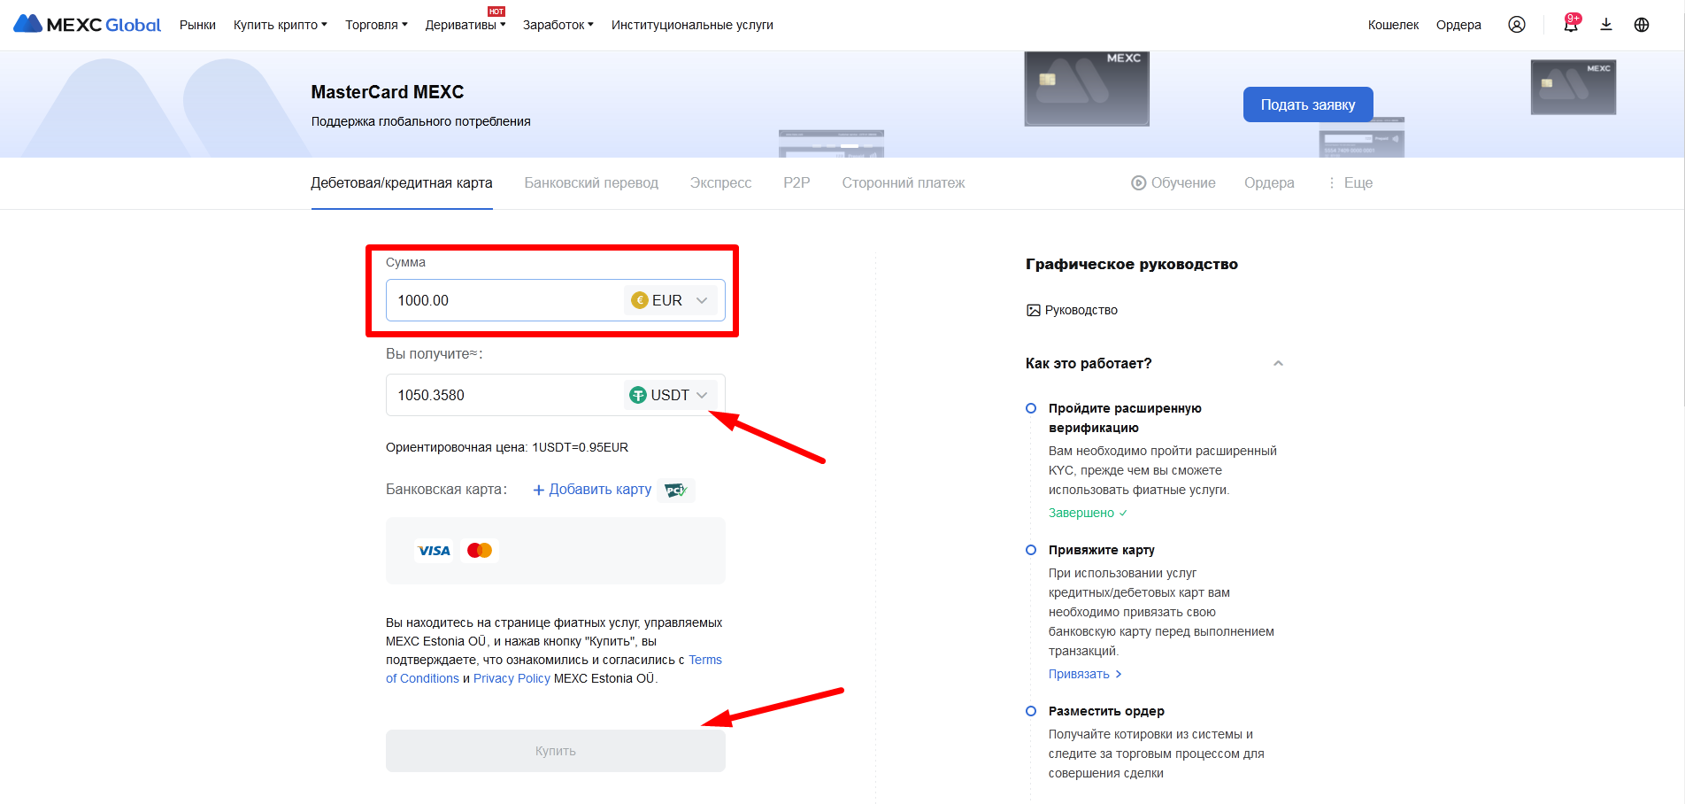Viewport: 1685px width, 804px height.
Task: Click the Пройдите расширенную верификацию step
Action: (1125, 418)
